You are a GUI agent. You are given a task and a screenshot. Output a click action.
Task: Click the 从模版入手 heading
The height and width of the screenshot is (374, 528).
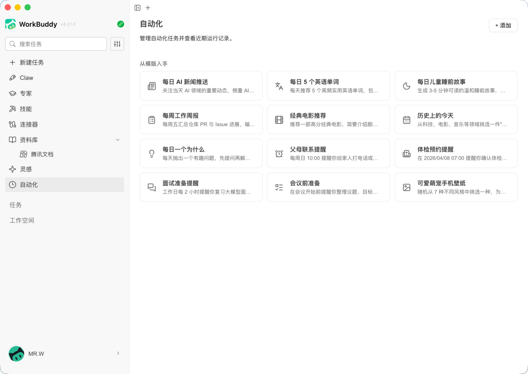click(x=154, y=63)
